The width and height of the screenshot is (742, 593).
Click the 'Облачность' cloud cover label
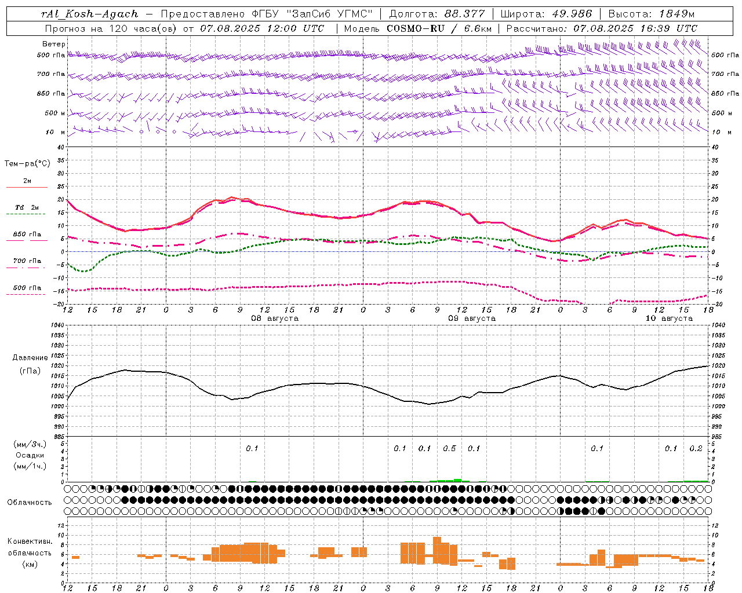pos(30,503)
